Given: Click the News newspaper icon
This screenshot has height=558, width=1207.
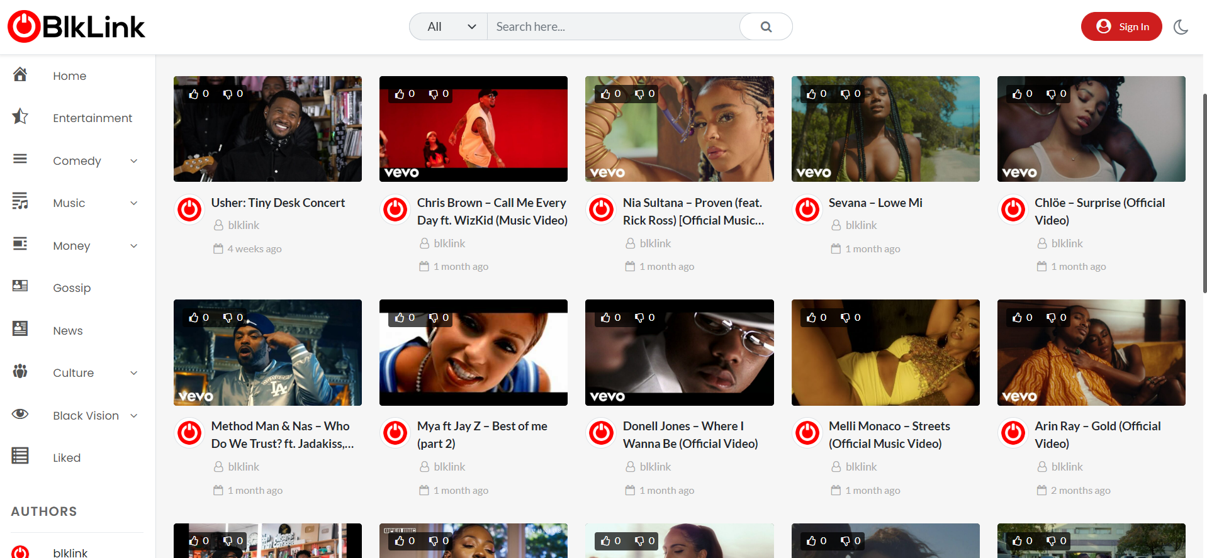Looking at the screenshot, I should click(20, 329).
